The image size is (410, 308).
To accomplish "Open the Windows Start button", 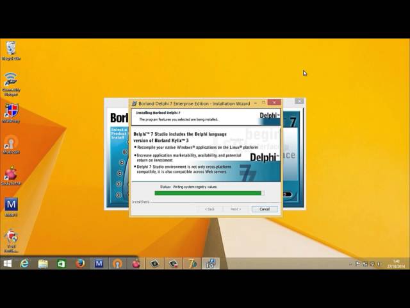I will [x=7, y=264].
